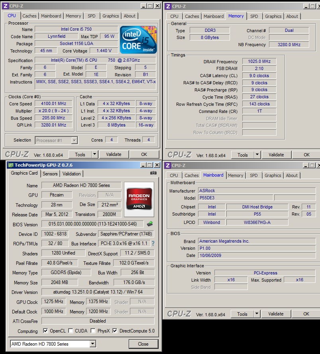Toggle the PhysX checkbox
The height and width of the screenshot is (354, 320).
point(93,331)
